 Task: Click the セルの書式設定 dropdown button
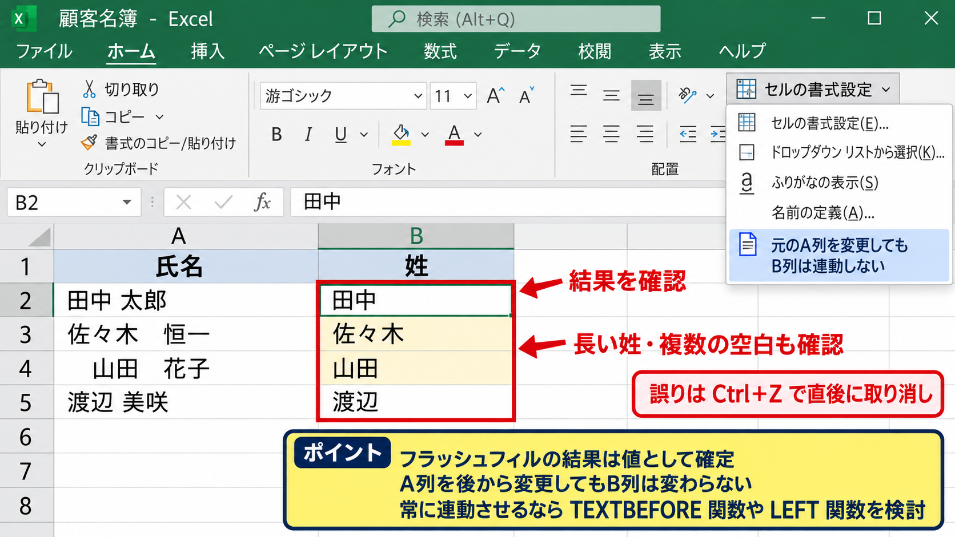point(813,89)
